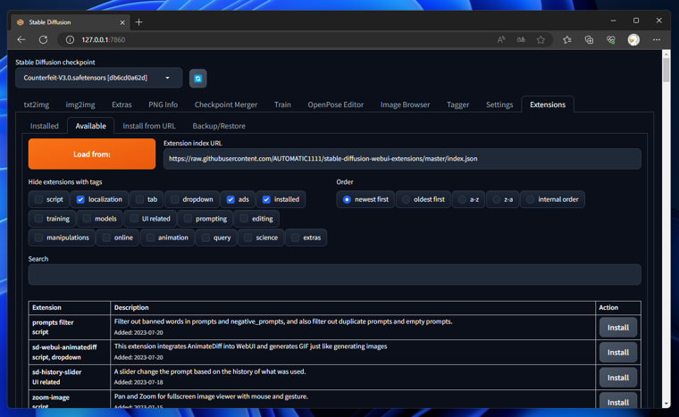679x417 pixels.
Task: Open browser Settings and more menu
Action: click(657, 40)
